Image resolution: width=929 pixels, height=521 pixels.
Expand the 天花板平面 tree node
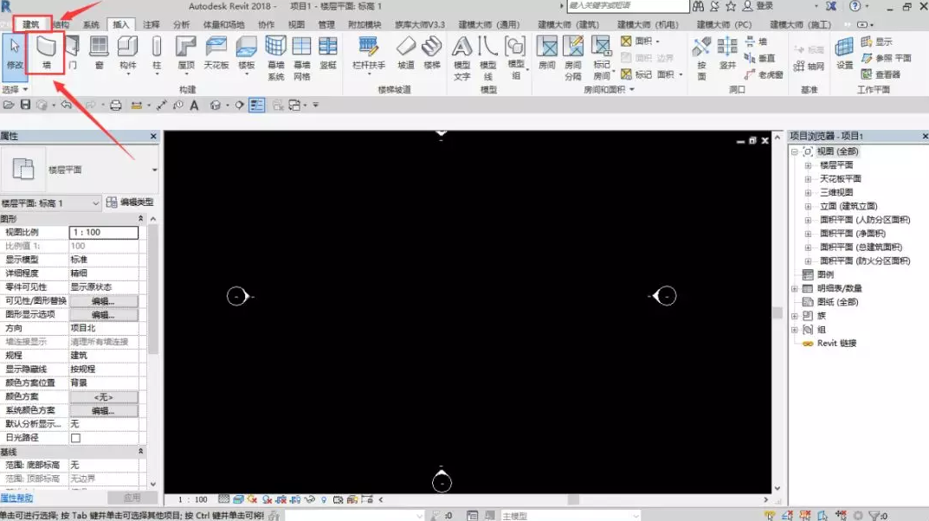pos(808,179)
